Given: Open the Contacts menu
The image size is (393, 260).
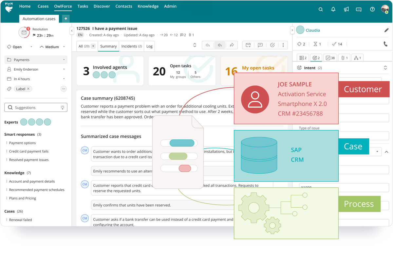Looking at the screenshot, I should coord(124,6).
